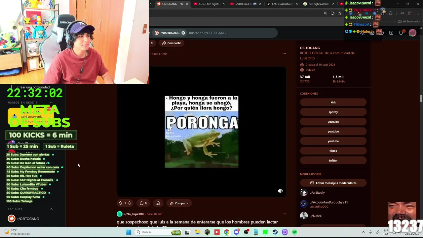
Task: Upvote the frog meme post
Action: point(121,203)
